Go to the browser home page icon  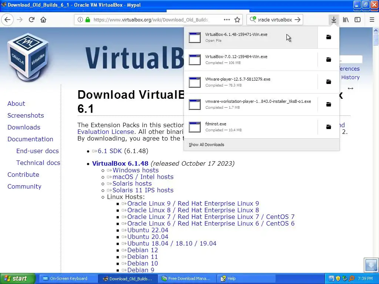click(x=43, y=20)
